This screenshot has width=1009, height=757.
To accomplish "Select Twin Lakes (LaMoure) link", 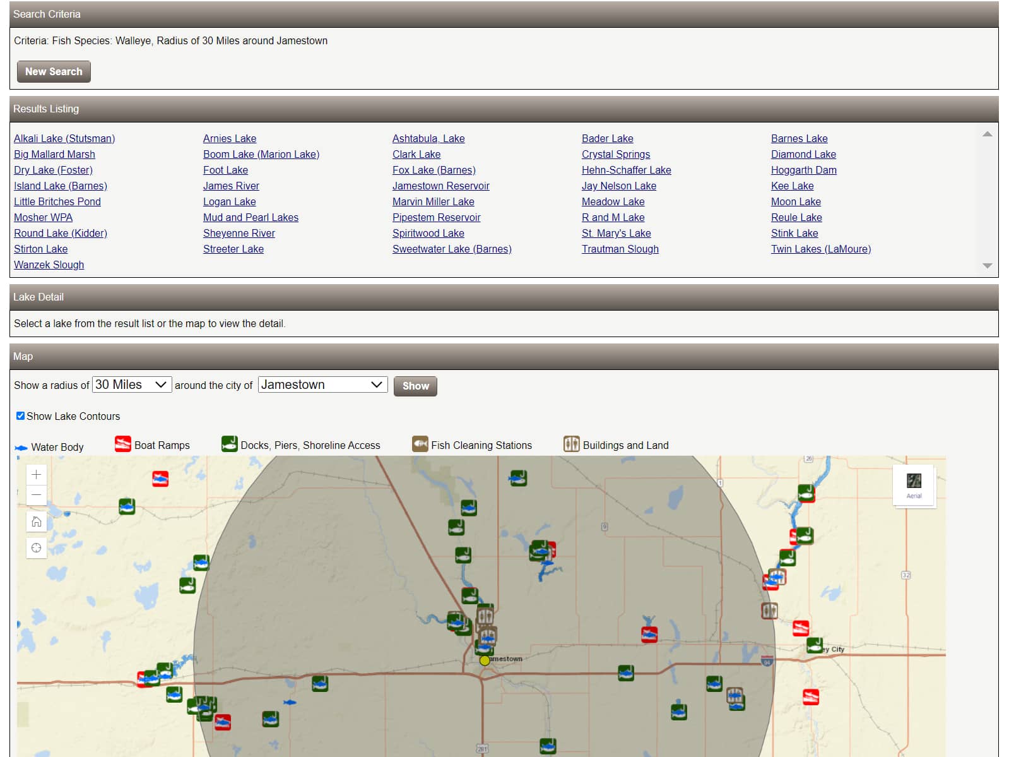I will coord(820,249).
